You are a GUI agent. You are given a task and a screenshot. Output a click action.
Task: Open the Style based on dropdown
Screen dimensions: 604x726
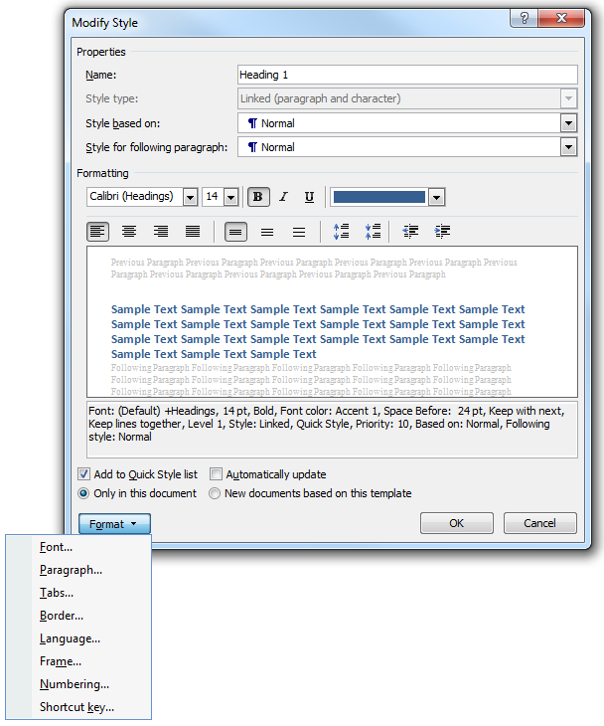click(x=568, y=123)
